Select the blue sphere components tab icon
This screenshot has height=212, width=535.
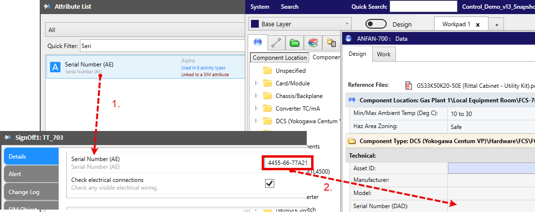click(x=258, y=42)
